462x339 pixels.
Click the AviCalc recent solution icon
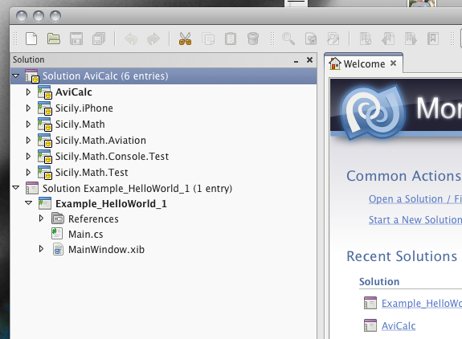[x=370, y=326]
